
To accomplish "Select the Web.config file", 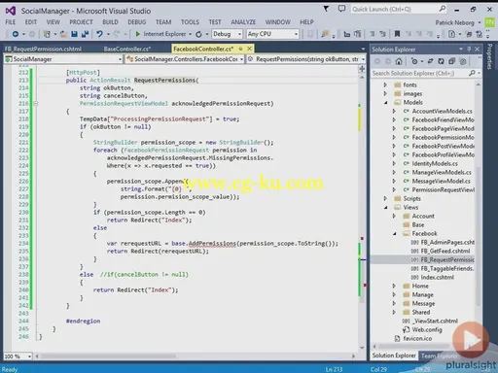I will coord(427,329).
